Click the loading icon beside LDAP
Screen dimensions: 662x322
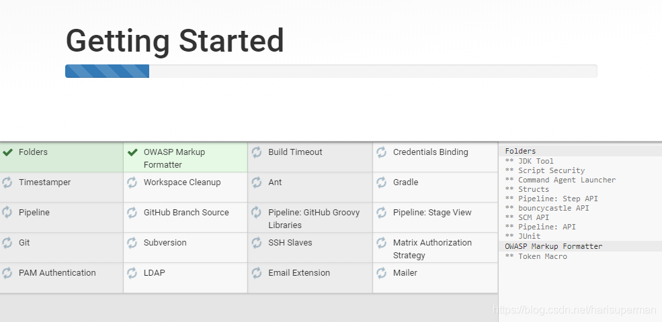click(x=132, y=273)
